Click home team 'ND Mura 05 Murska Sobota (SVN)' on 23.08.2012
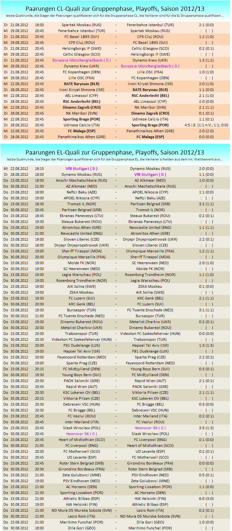 [82, 510]
